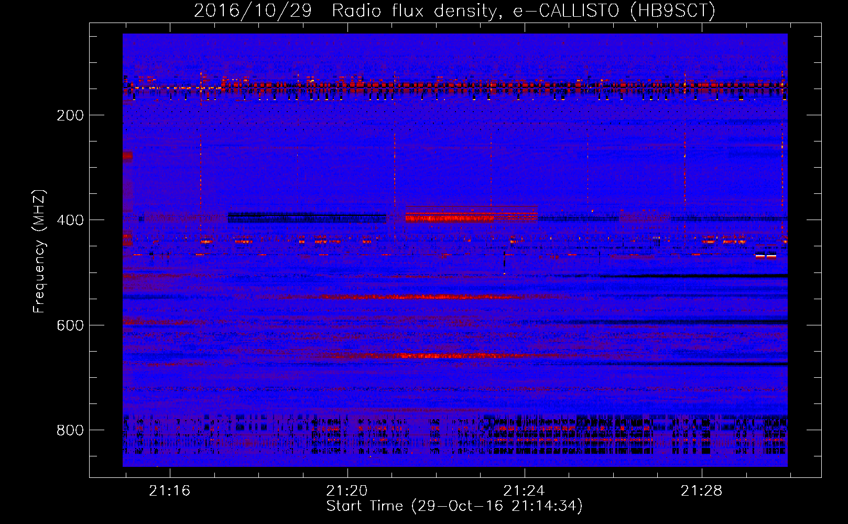Screen dimensions: 848x524
Task: Click the 'Start Time (29-Oct-16 21:14:34)' label
Action: (454, 506)
